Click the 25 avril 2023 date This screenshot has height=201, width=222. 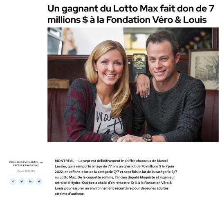[23, 171]
